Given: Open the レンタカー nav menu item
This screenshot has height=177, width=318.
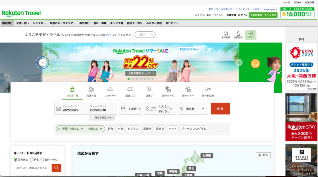Looking at the screenshot, I should click(39, 23).
